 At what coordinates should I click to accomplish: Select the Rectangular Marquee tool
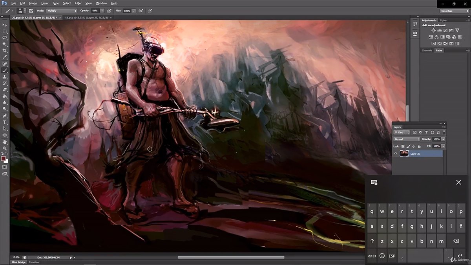5,31
